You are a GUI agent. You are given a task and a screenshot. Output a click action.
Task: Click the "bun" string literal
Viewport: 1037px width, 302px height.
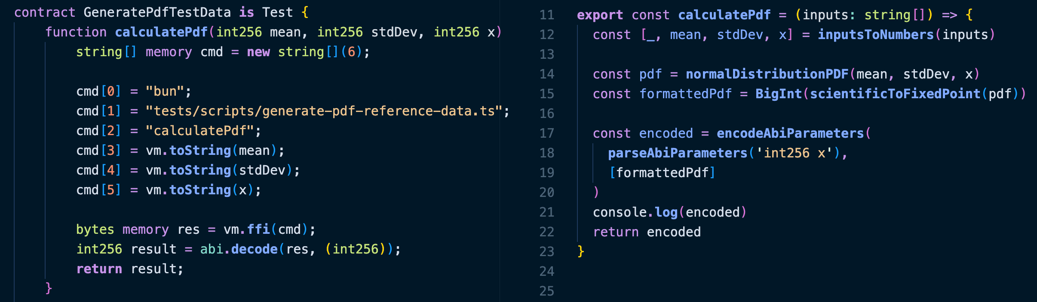click(165, 91)
